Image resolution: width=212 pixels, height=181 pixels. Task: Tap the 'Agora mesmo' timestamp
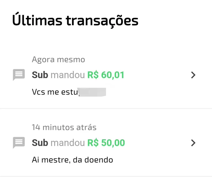point(58,60)
